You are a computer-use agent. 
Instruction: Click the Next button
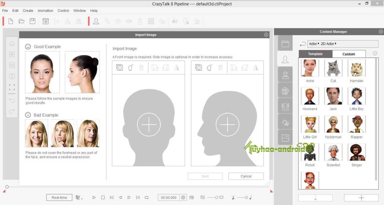pos(205,176)
